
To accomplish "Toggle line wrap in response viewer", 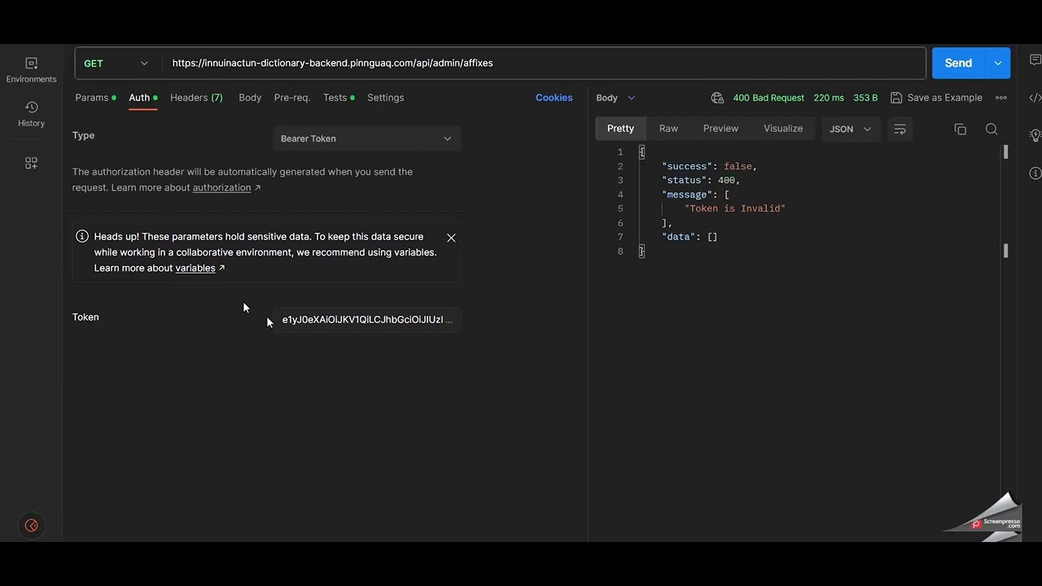I will 900,129.
